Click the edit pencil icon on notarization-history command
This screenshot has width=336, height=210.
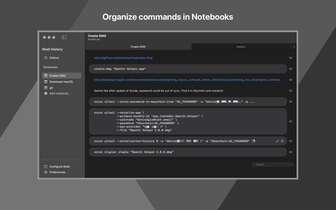pyautogui.click(x=277, y=141)
